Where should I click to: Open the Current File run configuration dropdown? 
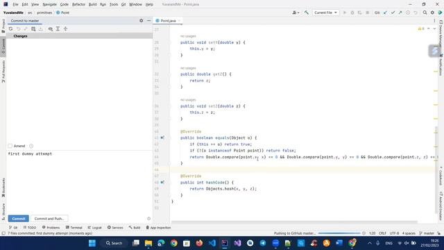pyautogui.click(x=325, y=12)
